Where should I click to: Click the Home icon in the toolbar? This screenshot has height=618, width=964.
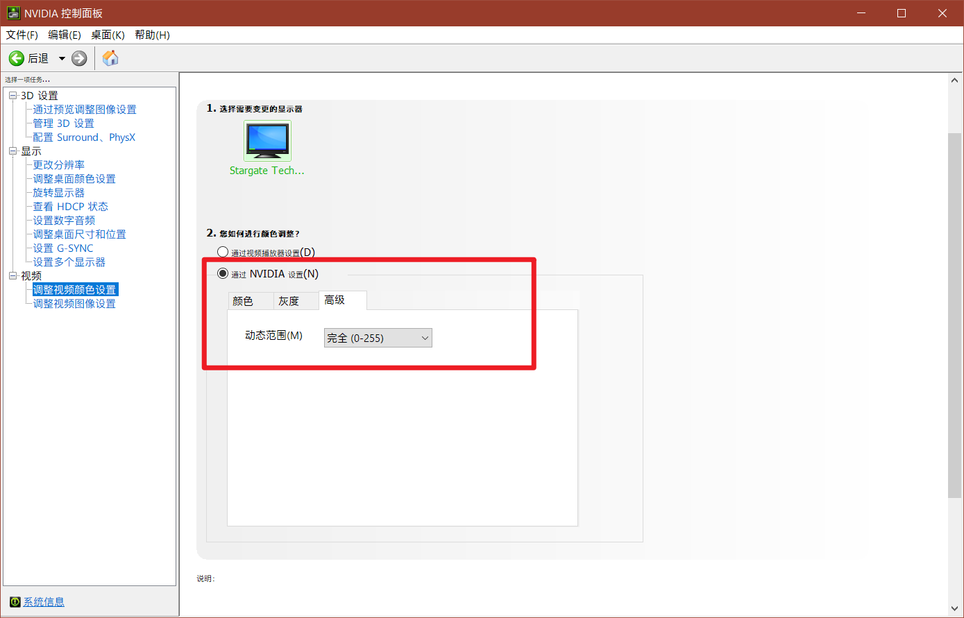click(110, 58)
